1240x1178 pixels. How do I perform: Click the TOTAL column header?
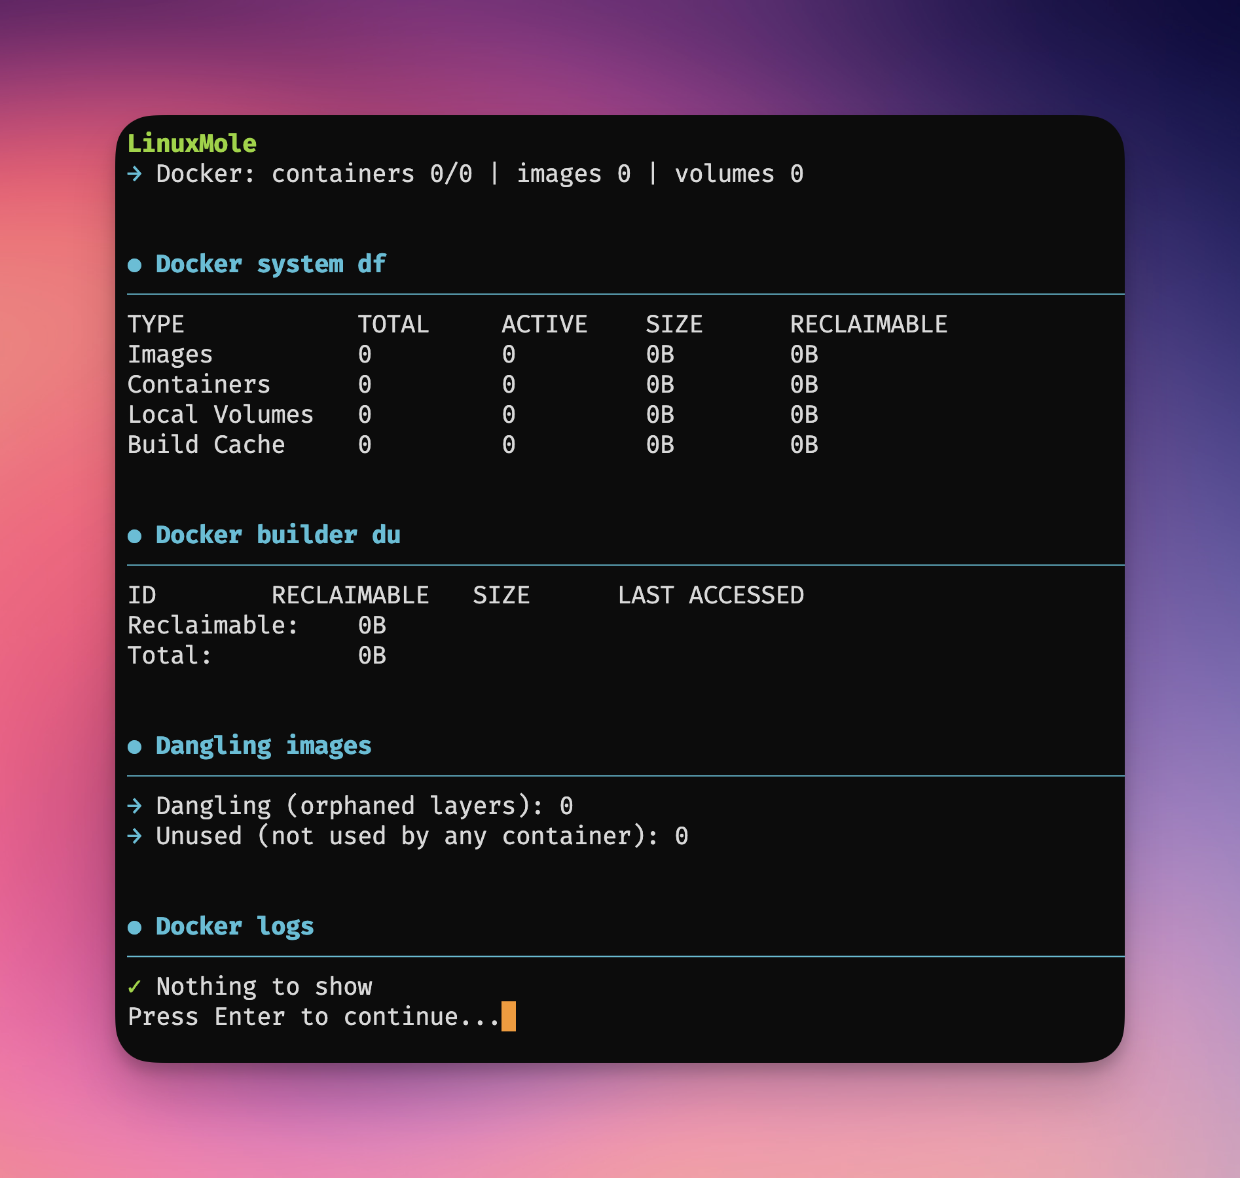393,325
